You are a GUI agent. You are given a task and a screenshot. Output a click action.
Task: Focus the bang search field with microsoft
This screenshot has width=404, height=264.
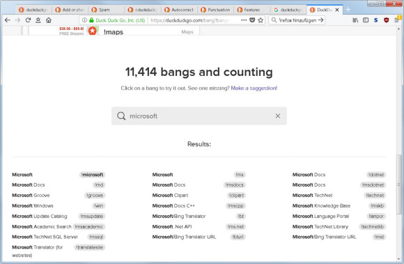coord(199,116)
